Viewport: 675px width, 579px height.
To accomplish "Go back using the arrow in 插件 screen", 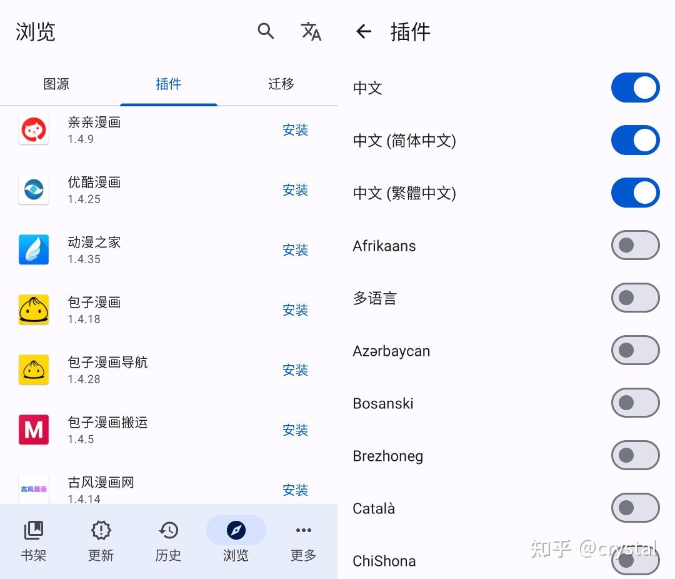I will (364, 31).
